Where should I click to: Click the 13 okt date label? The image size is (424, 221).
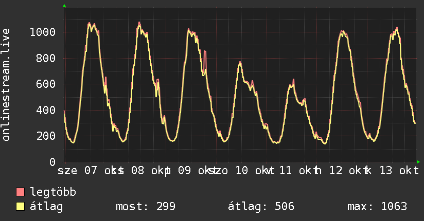coord(399,171)
